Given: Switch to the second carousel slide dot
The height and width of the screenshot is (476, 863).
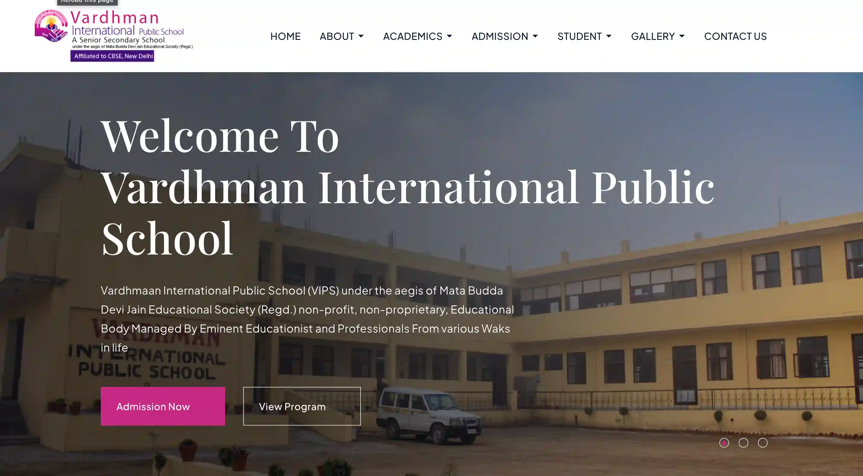Looking at the screenshot, I should pyautogui.click(x=744, y=443).
